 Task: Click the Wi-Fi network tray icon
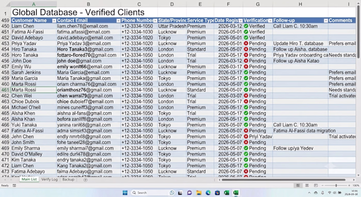pos(330,193)
